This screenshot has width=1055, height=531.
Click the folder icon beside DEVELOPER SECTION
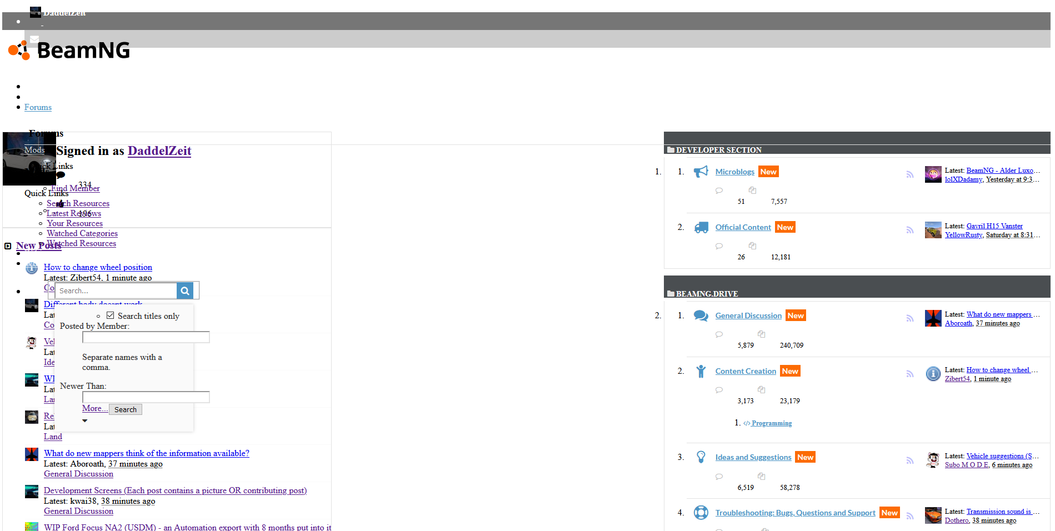(671, 150)
